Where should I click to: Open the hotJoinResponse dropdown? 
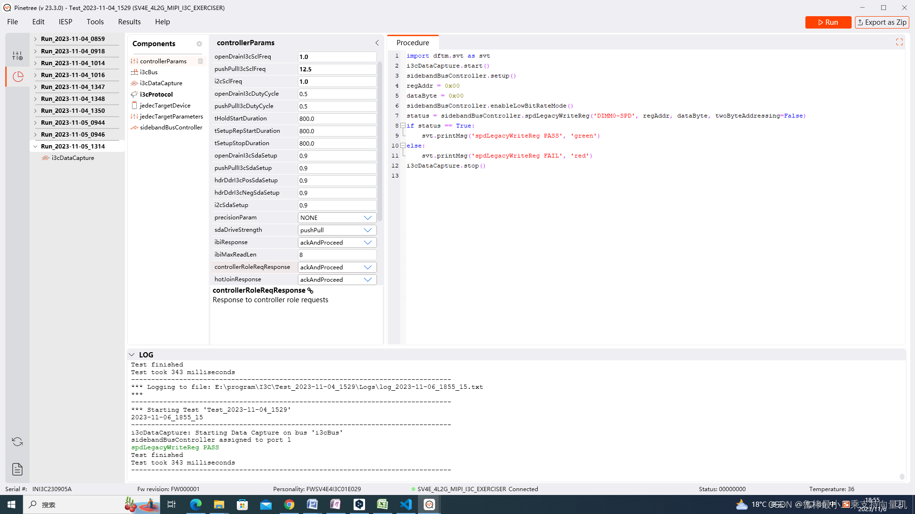[337, 279]
